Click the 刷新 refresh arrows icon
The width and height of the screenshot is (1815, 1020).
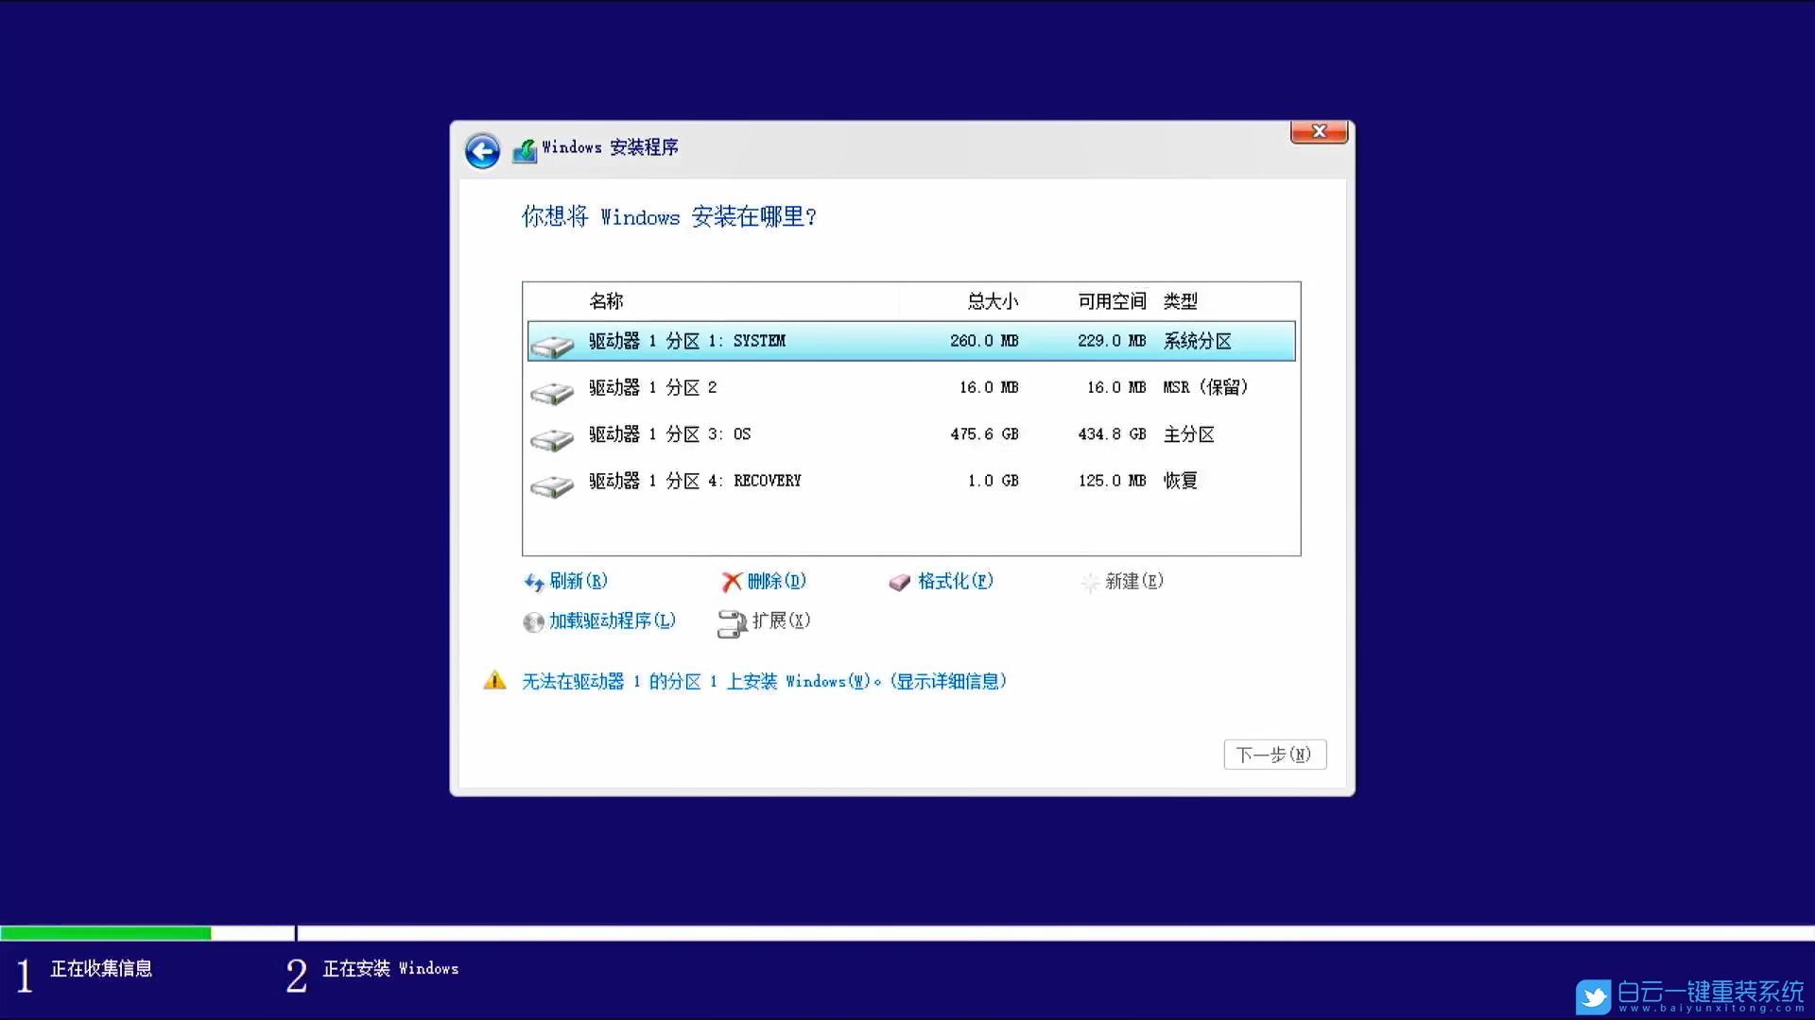point(534,582)
